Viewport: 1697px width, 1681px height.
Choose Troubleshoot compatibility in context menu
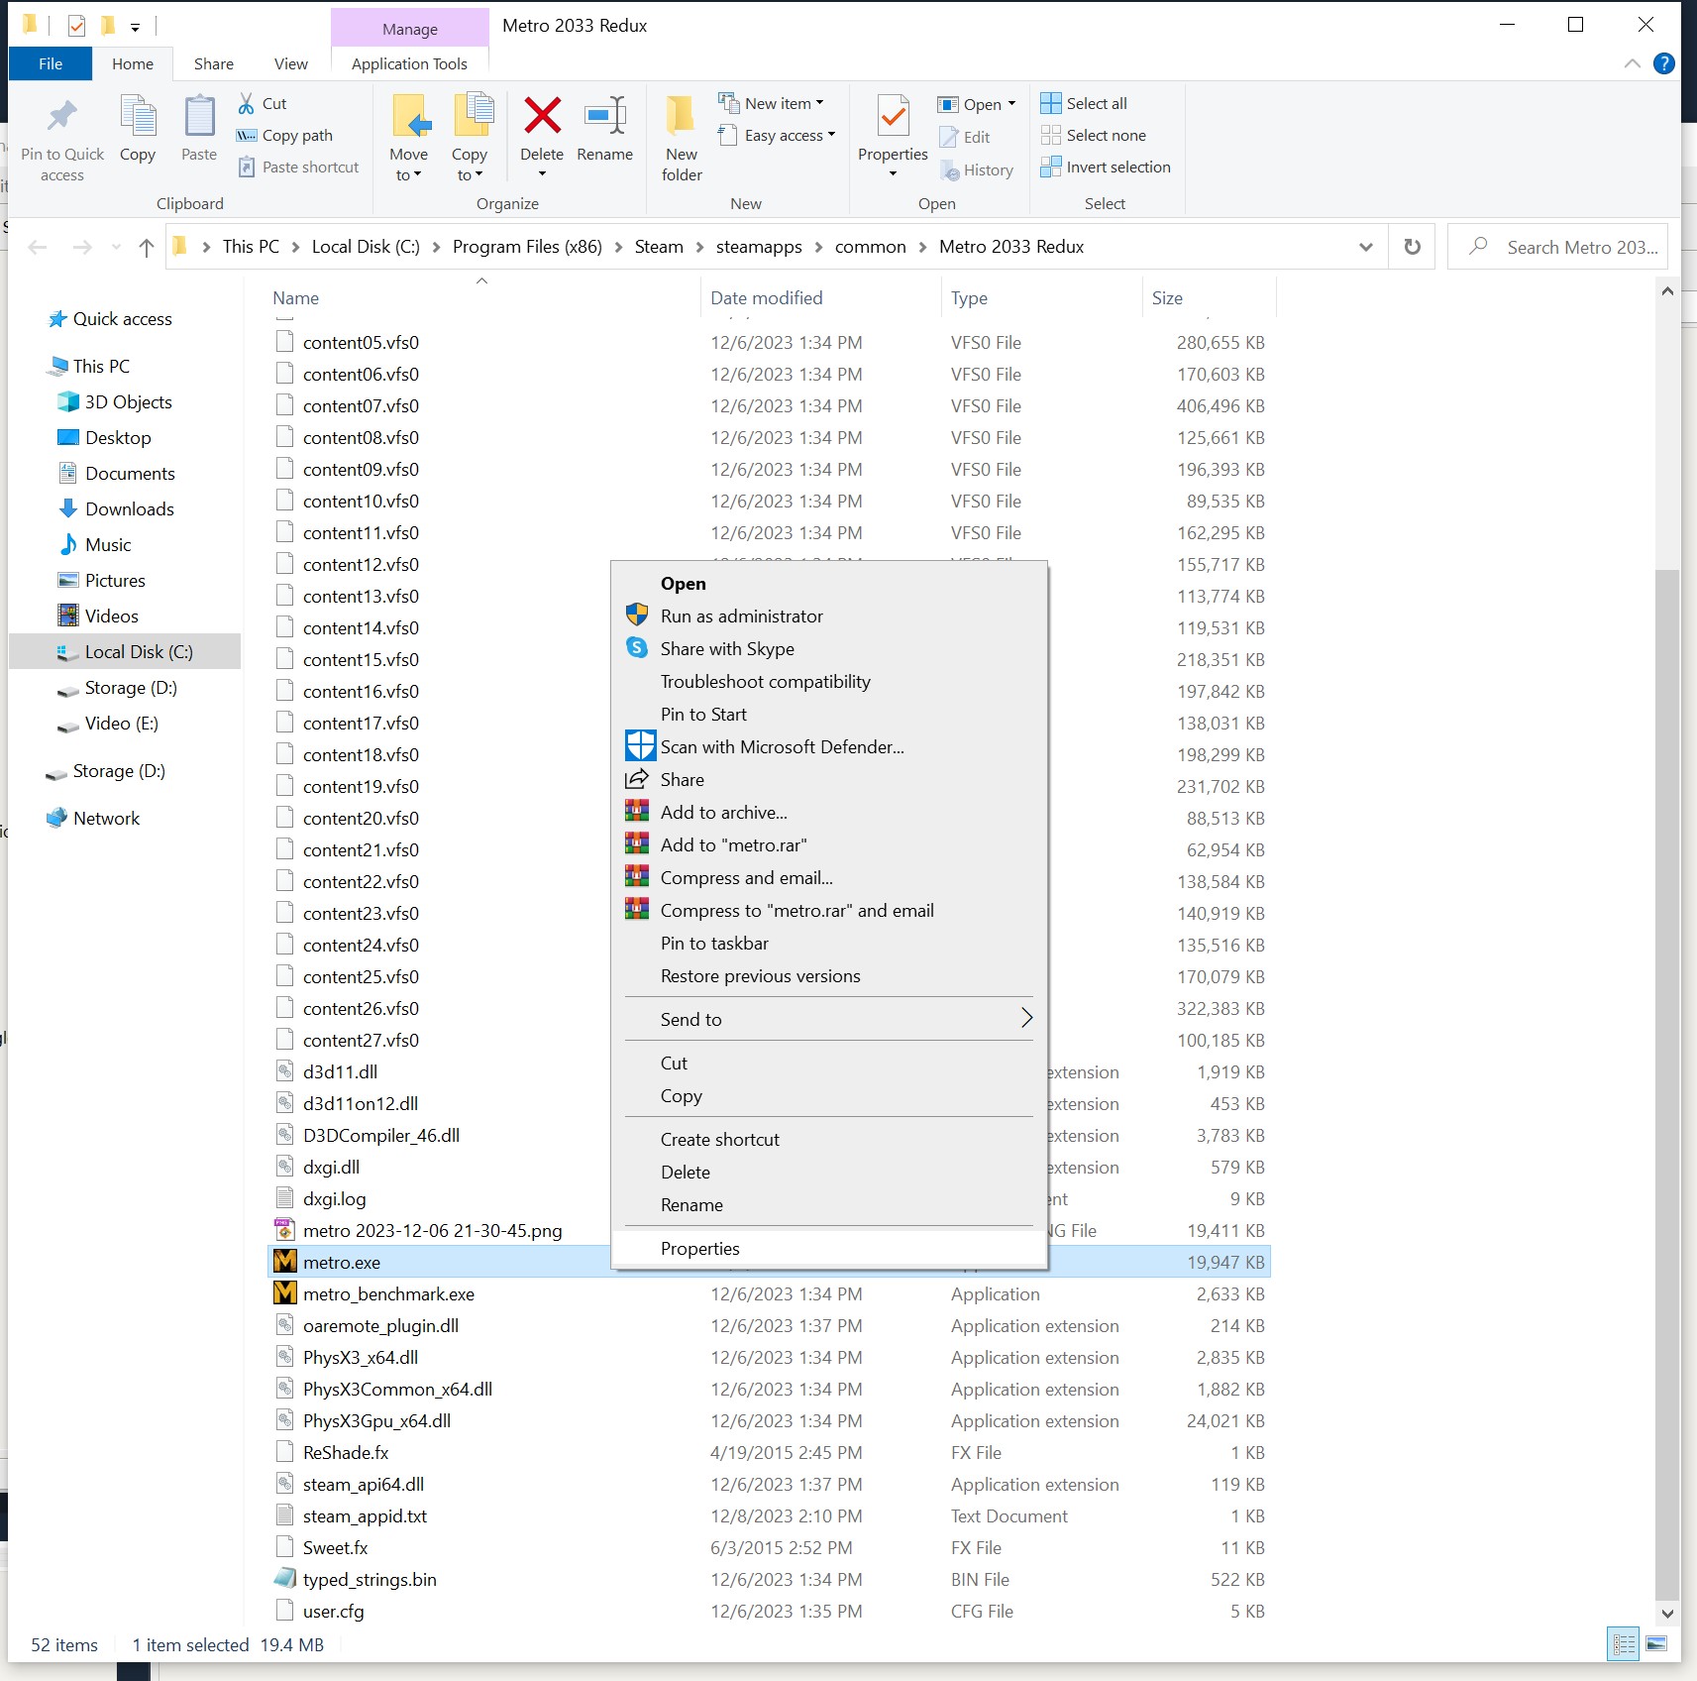tap(828, 681)
